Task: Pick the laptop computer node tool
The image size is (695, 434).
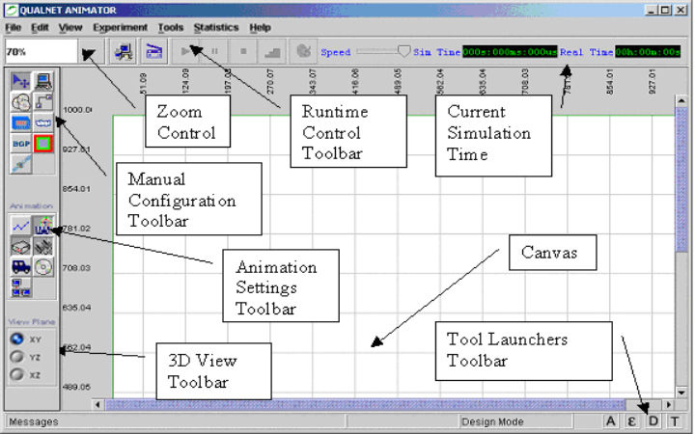Action: [x=43, y=81]
